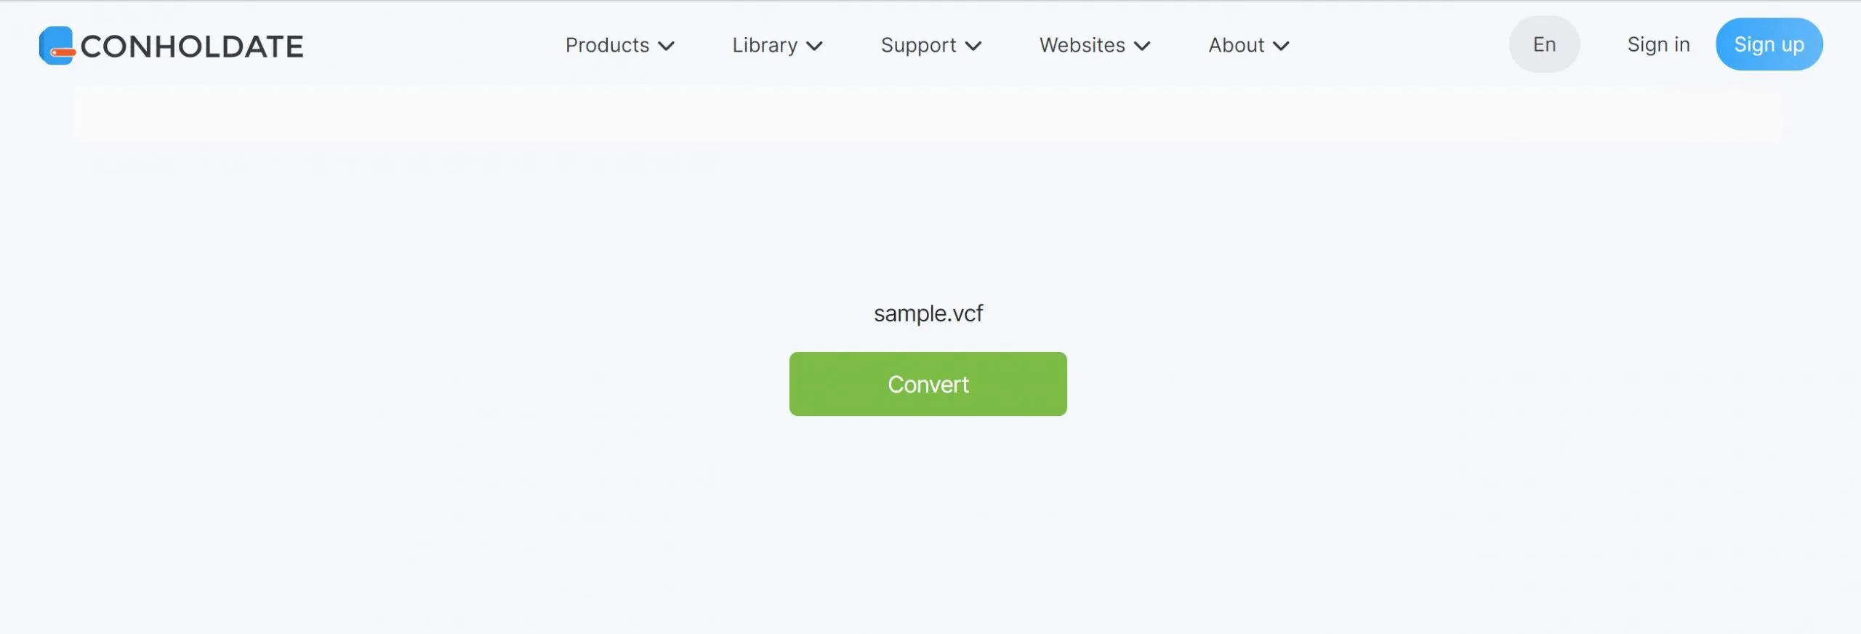Click the sample.vcf file name

click(x=928, y=313)
